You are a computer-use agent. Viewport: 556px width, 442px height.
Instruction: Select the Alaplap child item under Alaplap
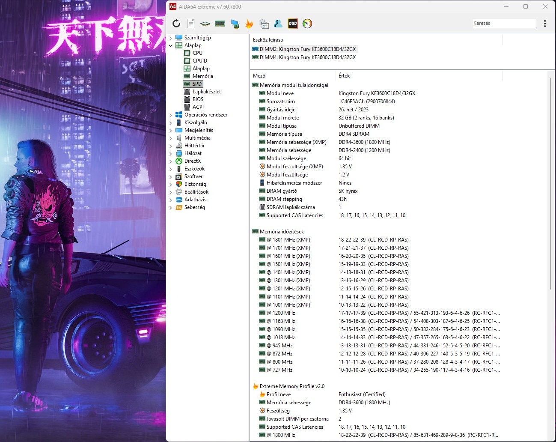(201, 69)
